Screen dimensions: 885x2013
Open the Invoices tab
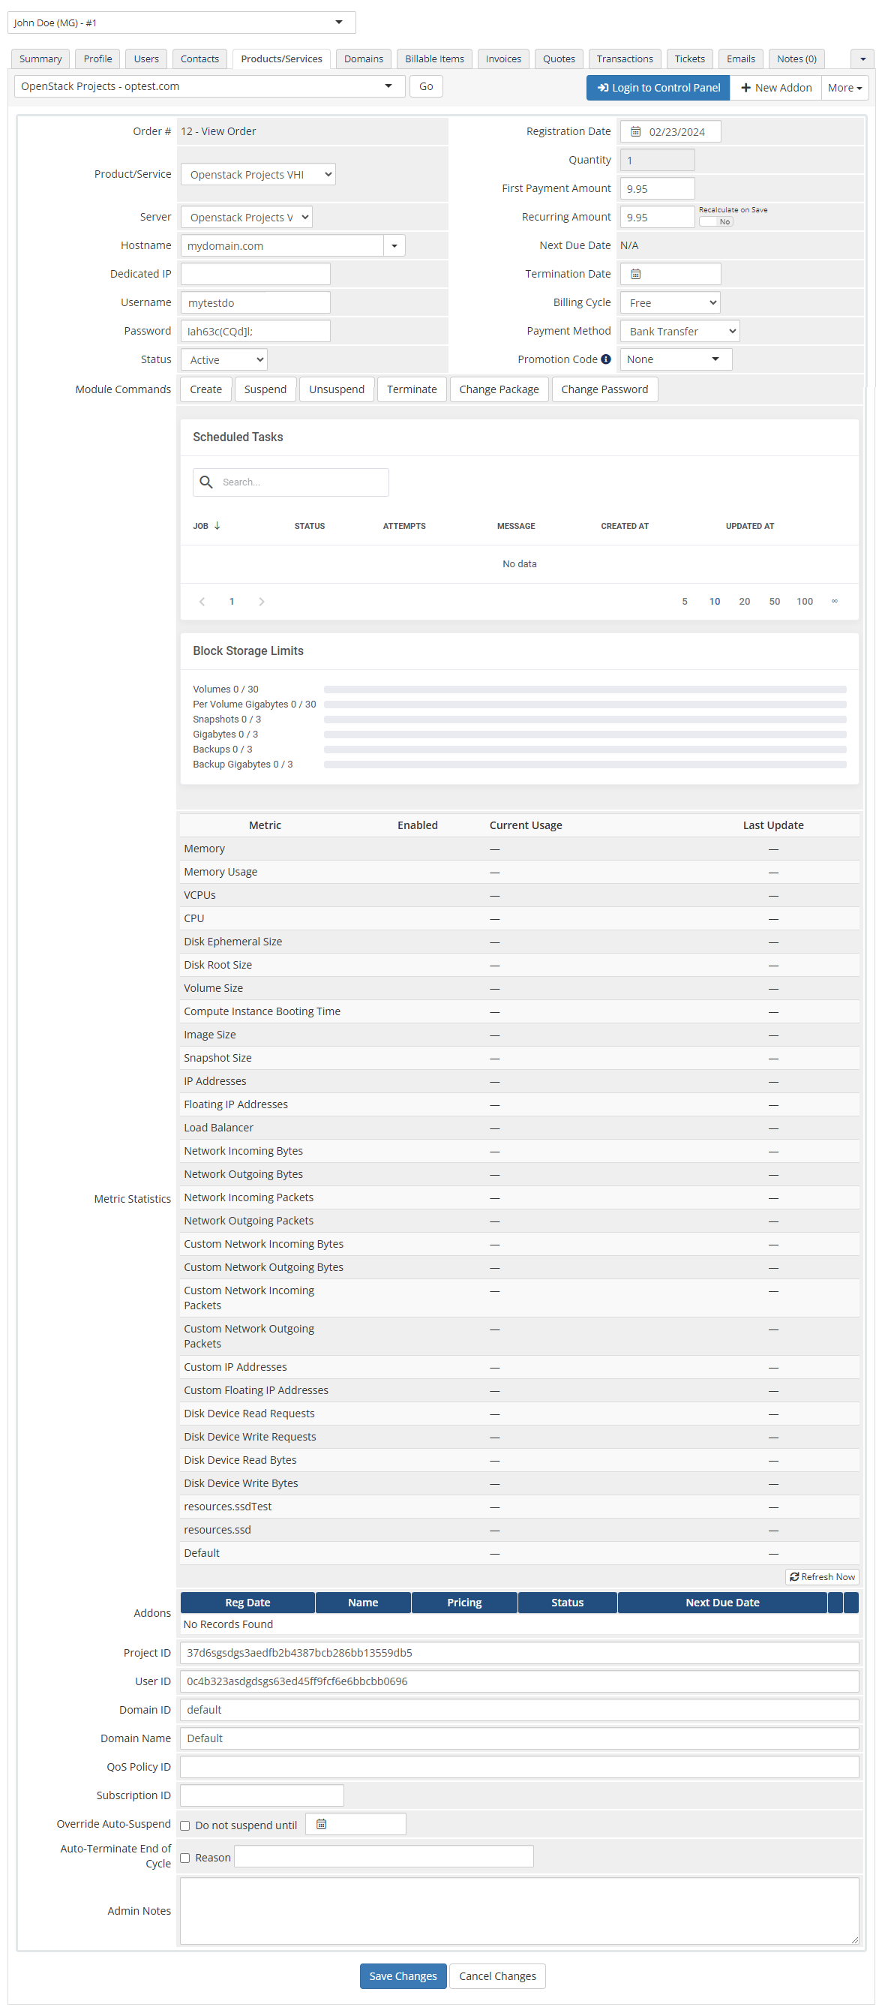(x=503, y=59)
